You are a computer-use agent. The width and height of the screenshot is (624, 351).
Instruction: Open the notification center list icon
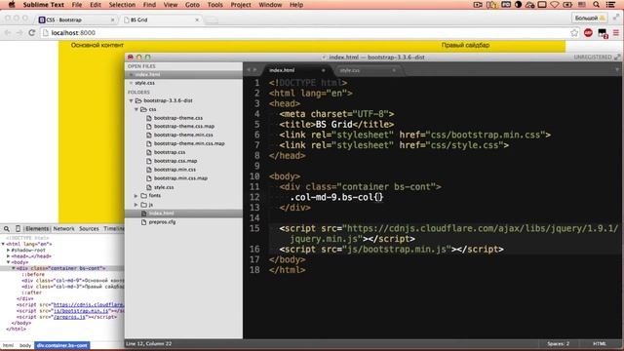pos(610,5)
